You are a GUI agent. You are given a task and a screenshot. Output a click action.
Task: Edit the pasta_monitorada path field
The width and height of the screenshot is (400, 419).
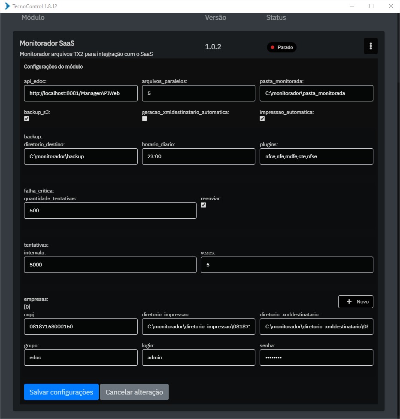[x=316, y=93]
